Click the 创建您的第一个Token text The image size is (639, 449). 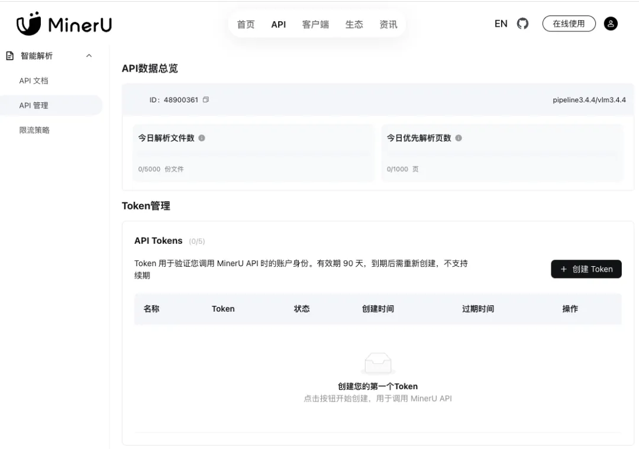coord(377,386)
